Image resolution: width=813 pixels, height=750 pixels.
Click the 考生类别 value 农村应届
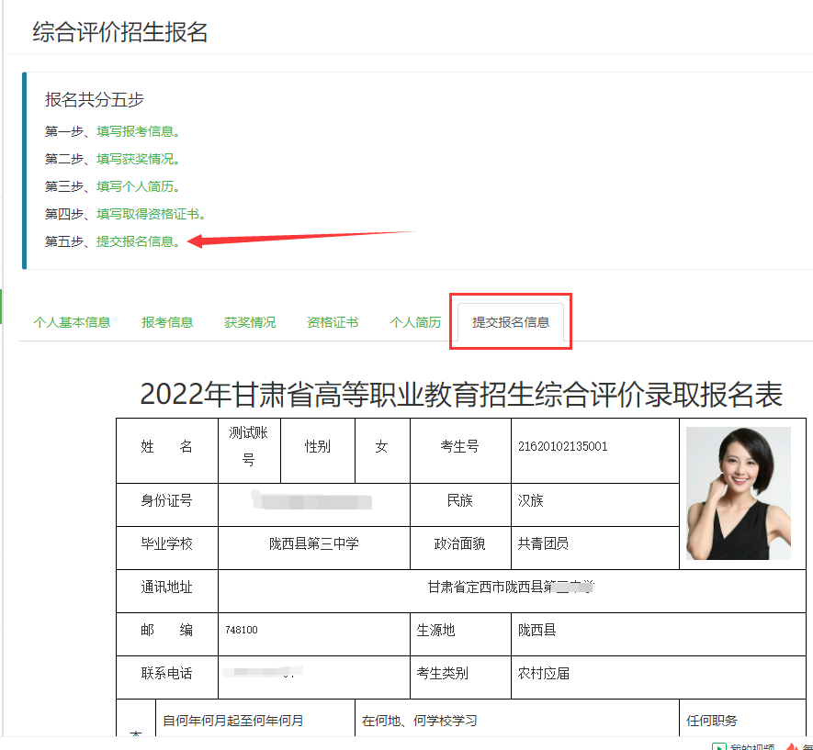(544, 673)
